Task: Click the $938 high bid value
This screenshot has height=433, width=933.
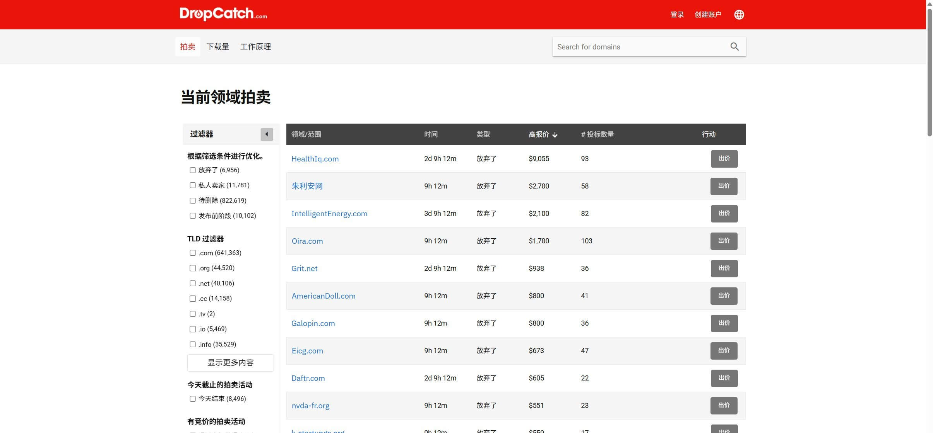Action: coord(536,268)
